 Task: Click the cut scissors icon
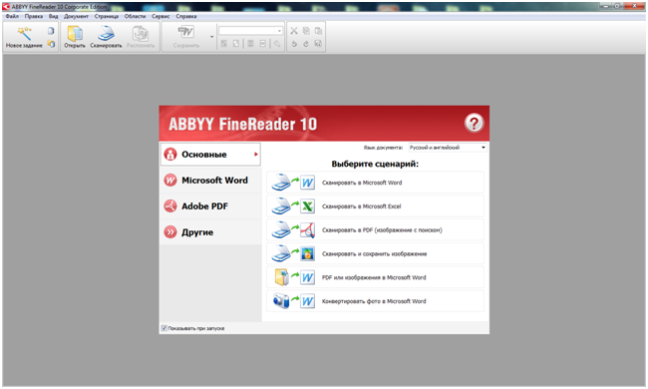point(294,31)
